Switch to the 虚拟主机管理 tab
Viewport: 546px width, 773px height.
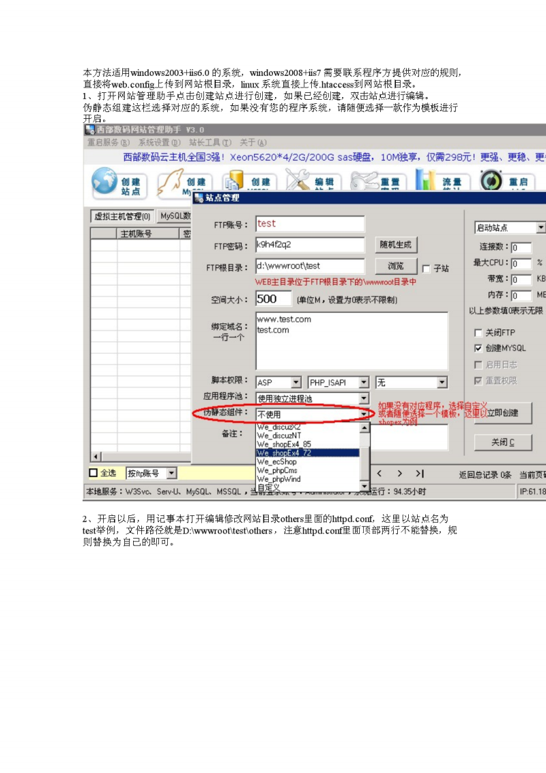tap(122, 217)
